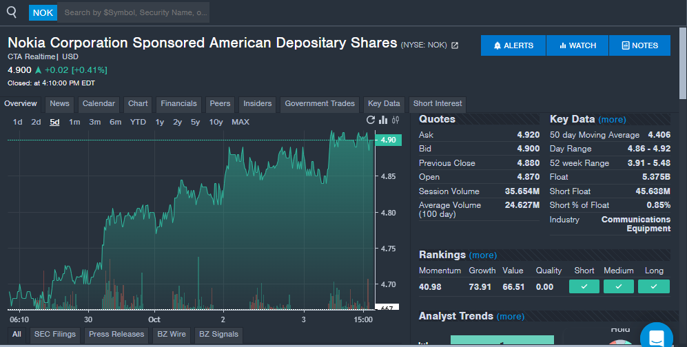687x347 pixels.
Task: Toggle the Long ranking checkmark
Action: pyautogui.click(x=653, y=286)
